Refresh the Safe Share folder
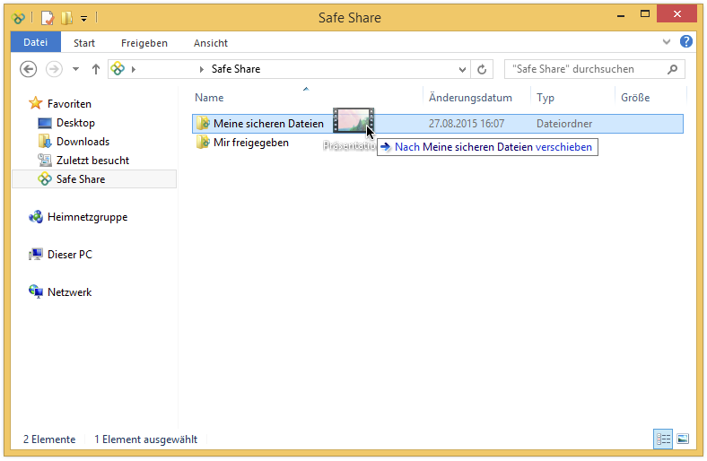 (x=482, y=69)
